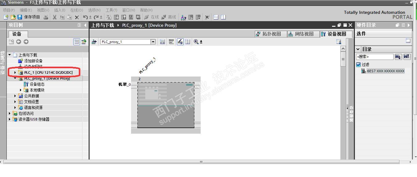
Task: Upload from device with the upload icon
Action: (124, 17)
